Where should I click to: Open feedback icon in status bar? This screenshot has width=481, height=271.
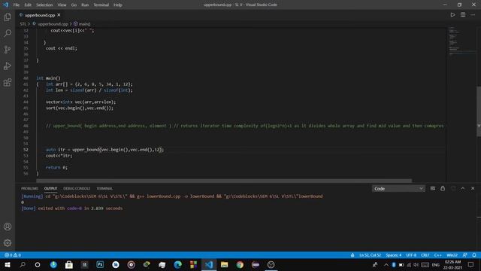tap(465, 255)
